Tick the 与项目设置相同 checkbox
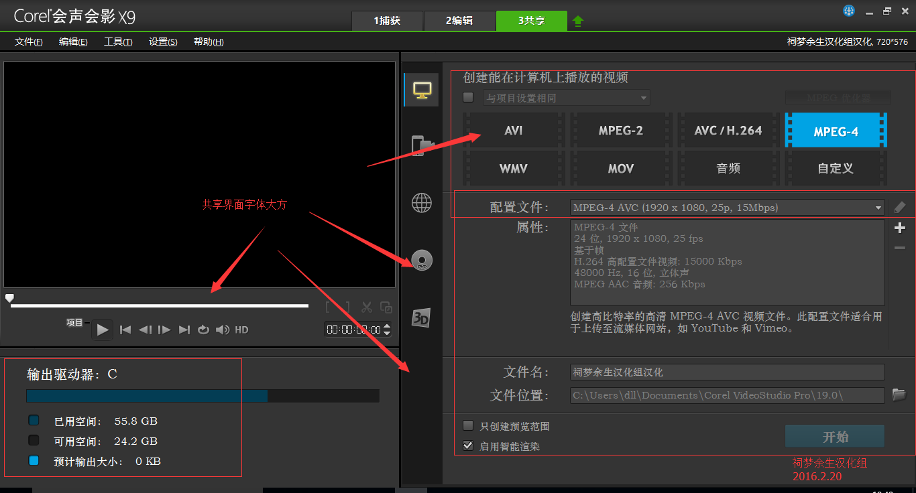Image resolution: width=916 pixels, height=493 pixels. coord(468,97)
